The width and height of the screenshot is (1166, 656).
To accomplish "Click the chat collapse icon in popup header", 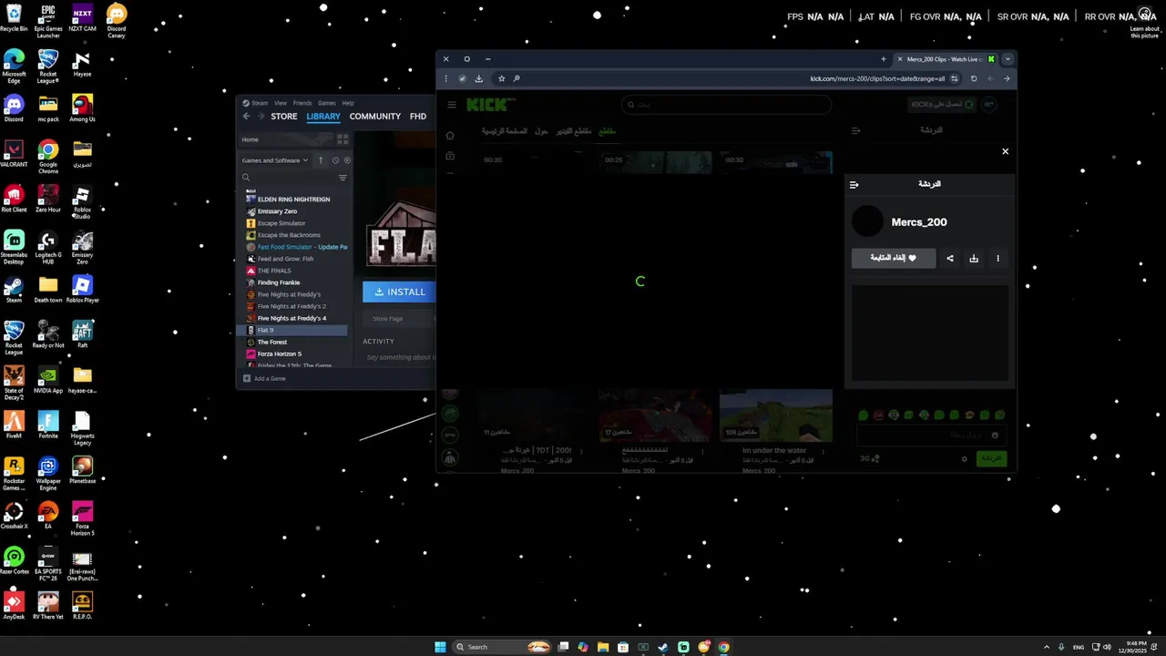I will (854, 184).
